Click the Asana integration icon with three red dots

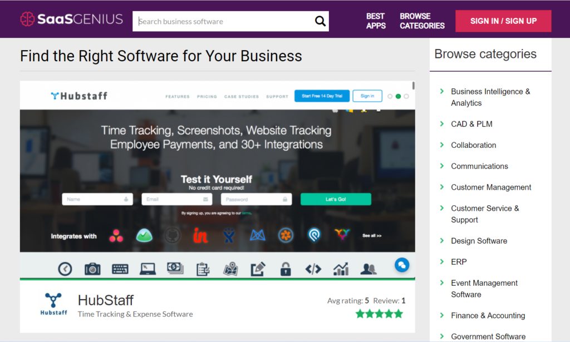pyautogui.click(x=116, y=236)
